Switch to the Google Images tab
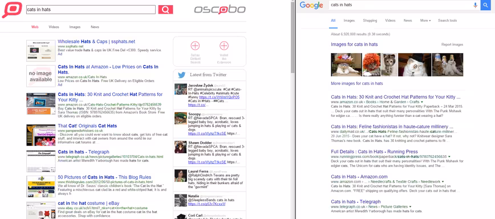The image size is (495, 219). tap(349, 21)
